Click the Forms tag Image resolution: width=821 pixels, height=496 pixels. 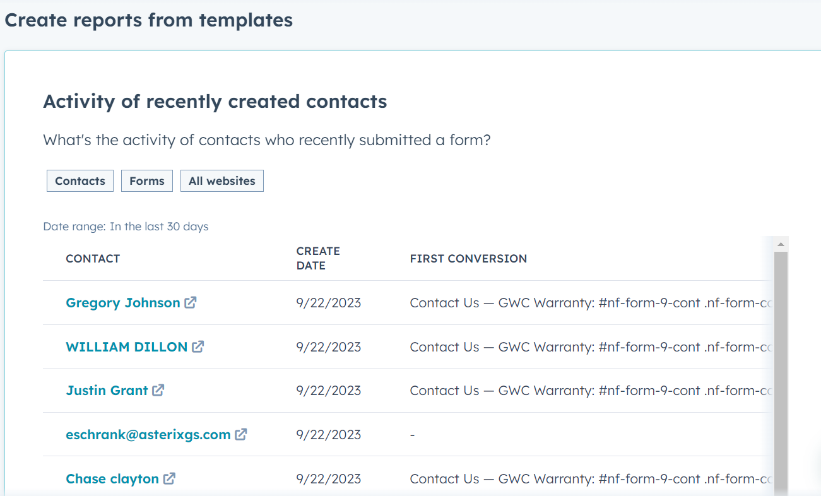(147, 180)
